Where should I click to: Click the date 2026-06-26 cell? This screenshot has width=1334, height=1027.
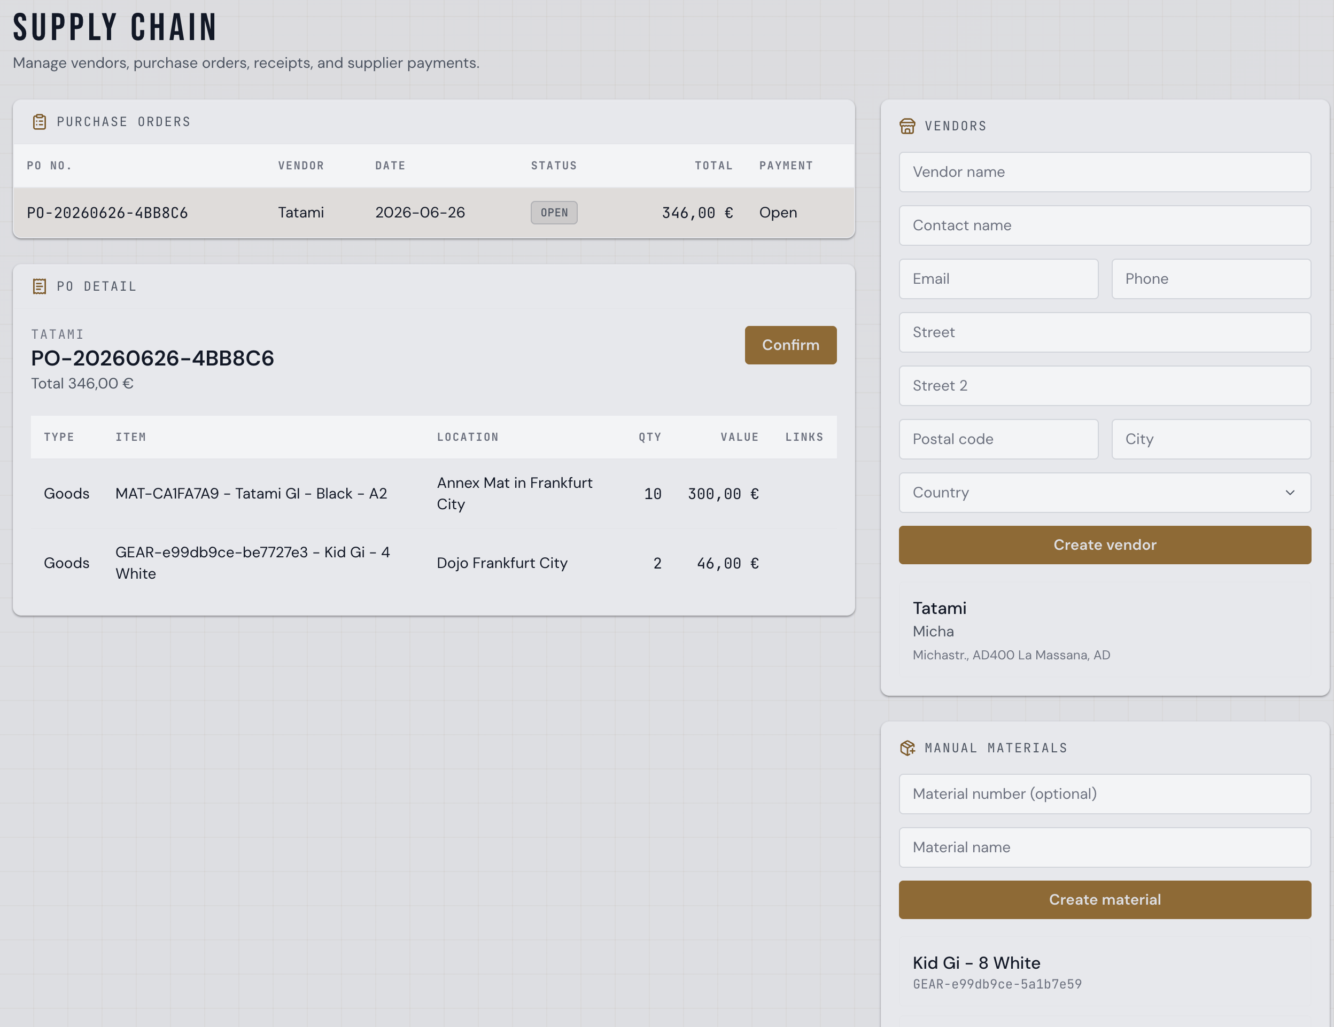tap(420, 213)
